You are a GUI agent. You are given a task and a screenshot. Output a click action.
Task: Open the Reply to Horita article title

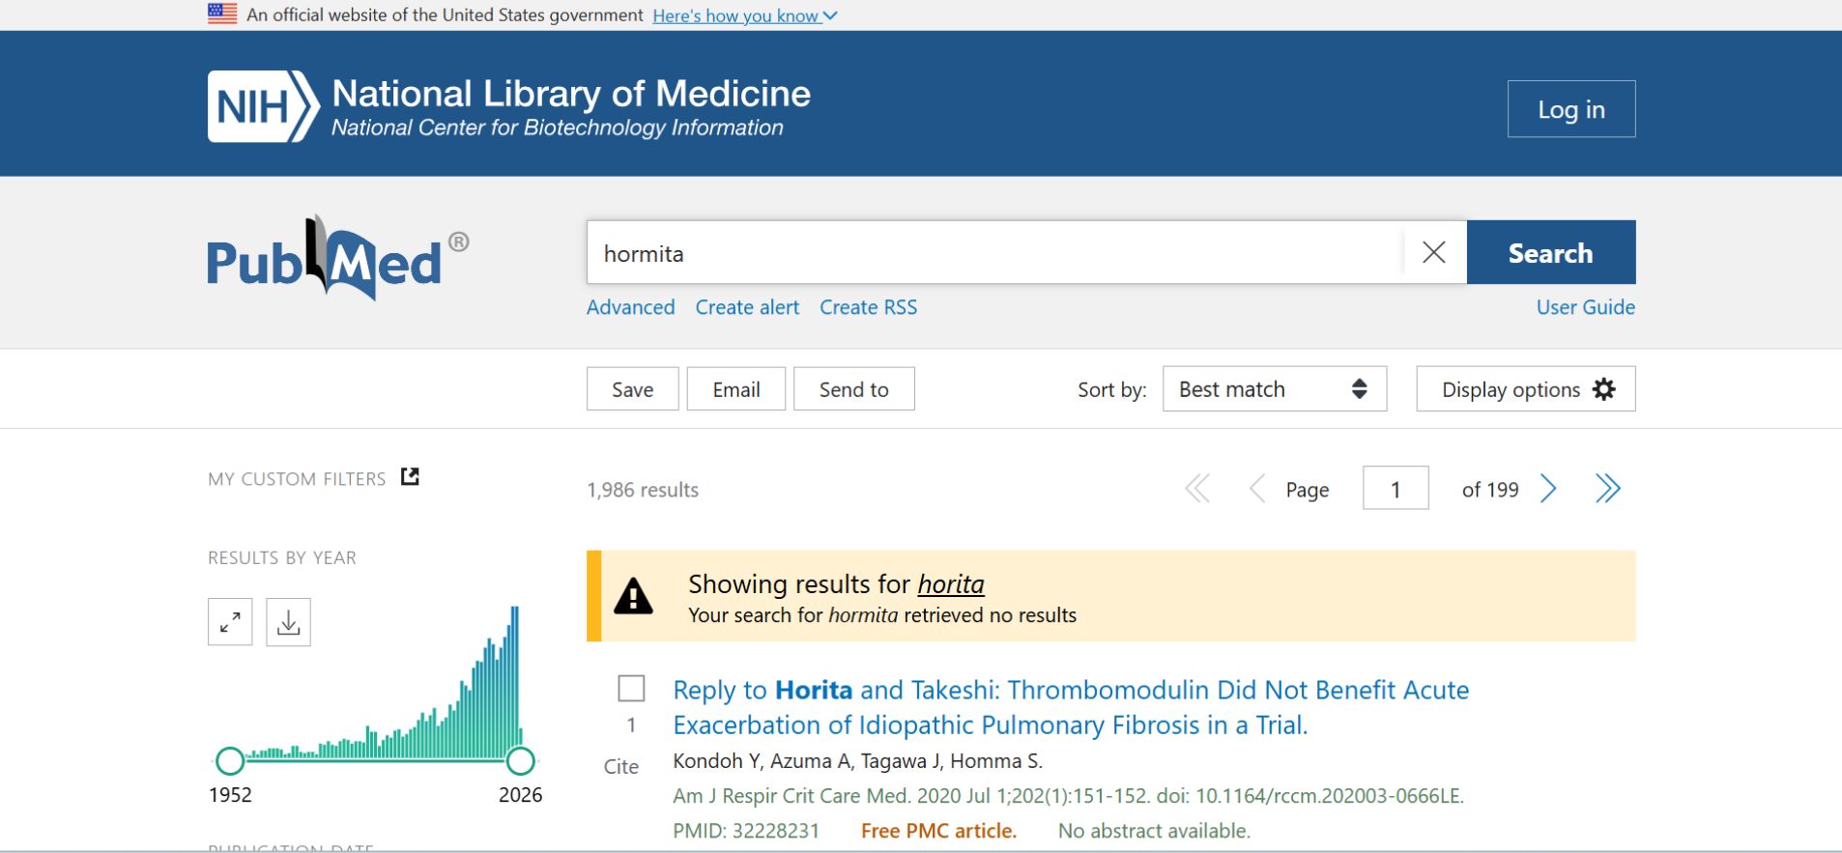click(x=1071, y=707)
